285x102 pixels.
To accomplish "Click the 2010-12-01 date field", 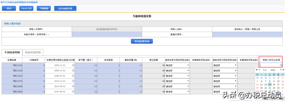I will [x=60, y=81].
